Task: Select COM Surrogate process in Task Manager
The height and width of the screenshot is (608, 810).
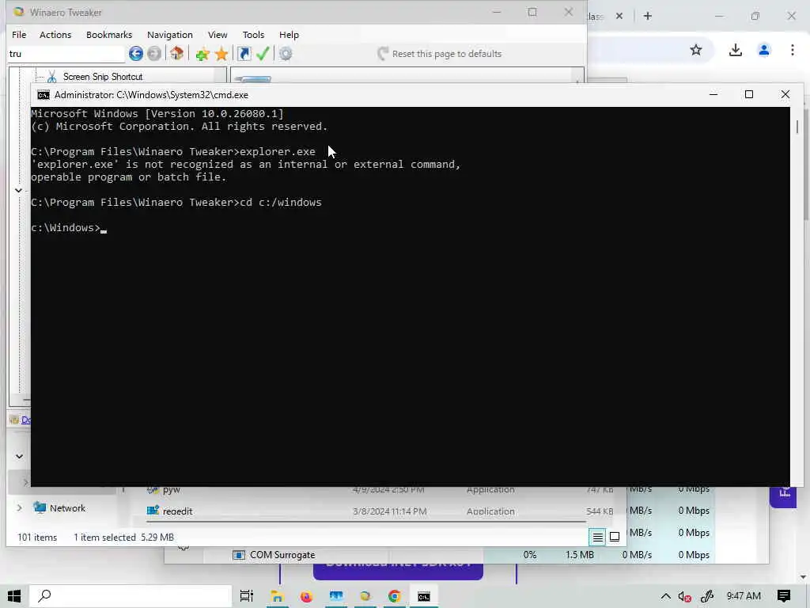Action: click(282, 555)
